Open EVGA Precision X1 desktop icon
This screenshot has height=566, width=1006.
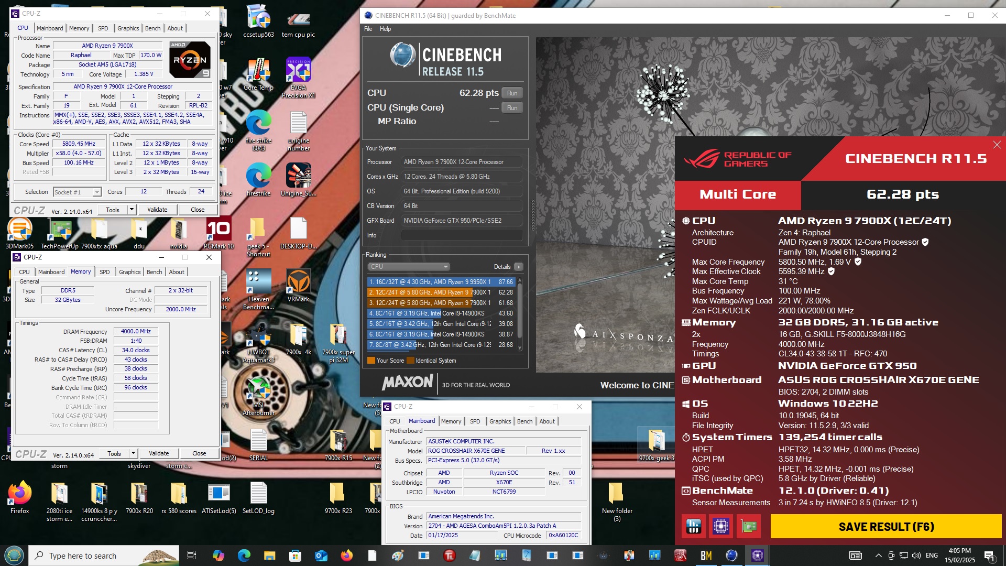(298, 78)
